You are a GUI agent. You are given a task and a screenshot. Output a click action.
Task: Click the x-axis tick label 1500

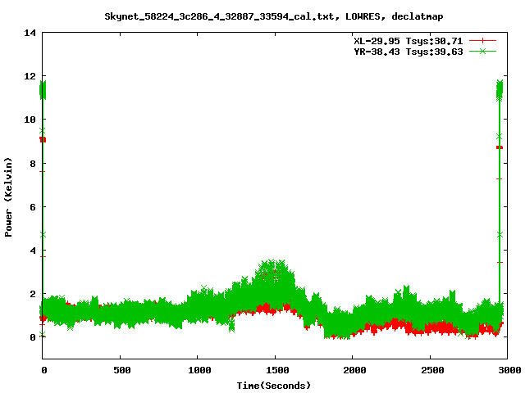coord(277,370)
